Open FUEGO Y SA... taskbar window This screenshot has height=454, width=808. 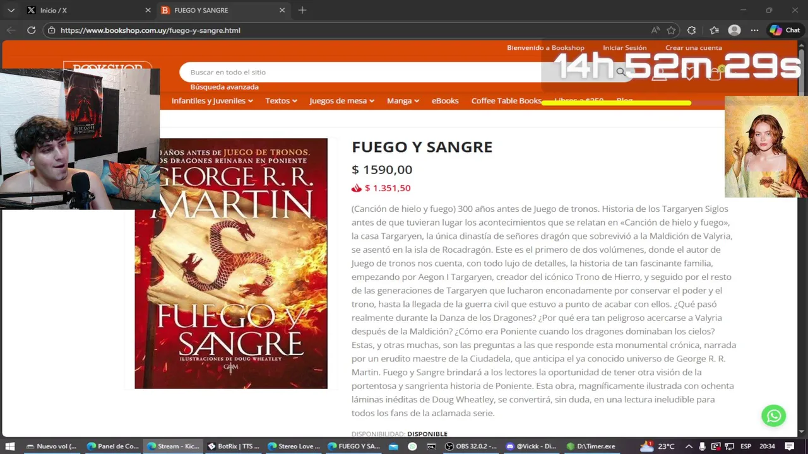pyautogui.click(x=354, y=446)
